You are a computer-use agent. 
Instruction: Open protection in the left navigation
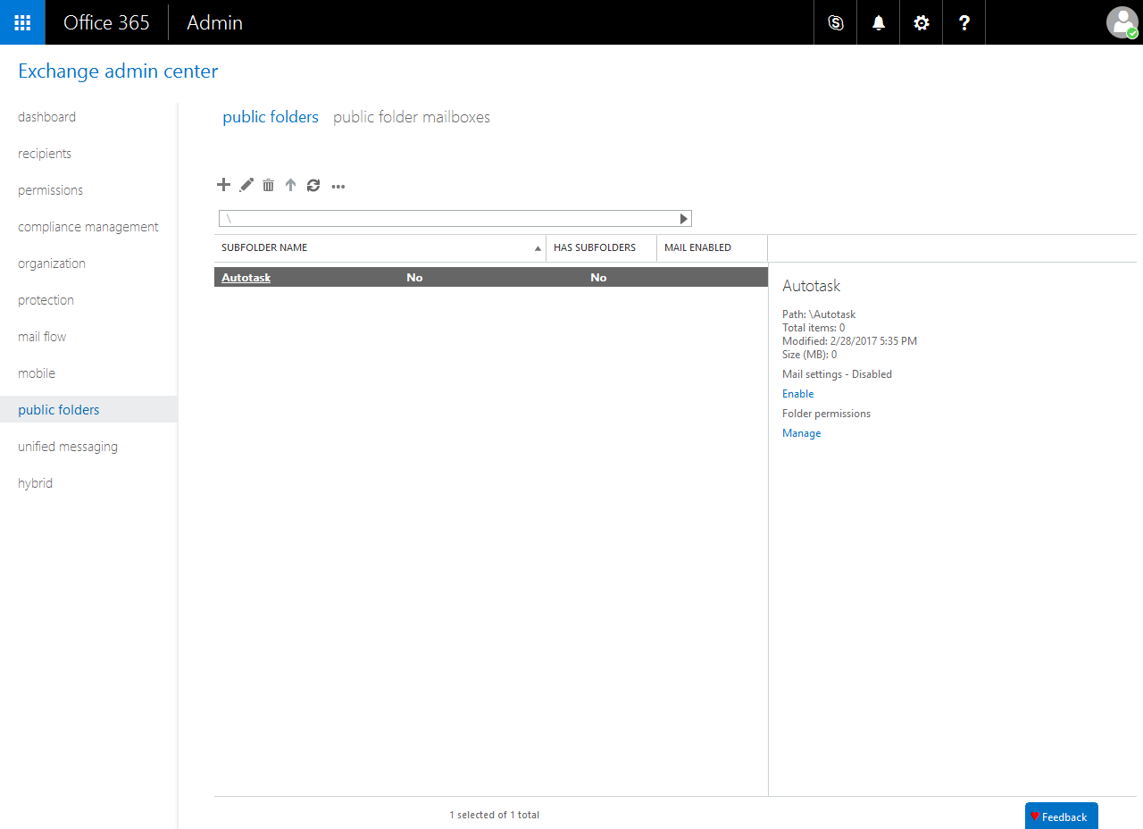point(46,300)
